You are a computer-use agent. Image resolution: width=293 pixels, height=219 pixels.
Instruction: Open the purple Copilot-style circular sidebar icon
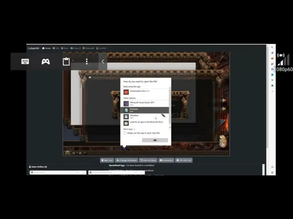(x=272, y=69)
